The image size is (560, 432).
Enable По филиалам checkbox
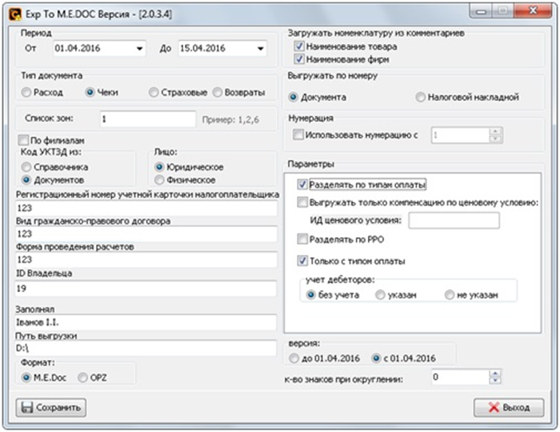pyautogui.click(x=22, y=139)
